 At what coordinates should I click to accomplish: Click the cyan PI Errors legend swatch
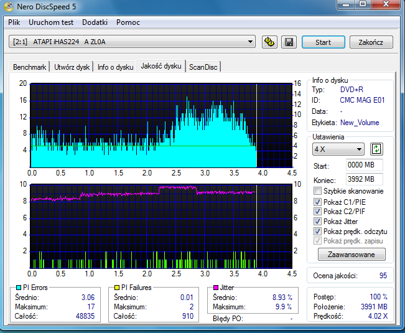click(x=19, y=288)
